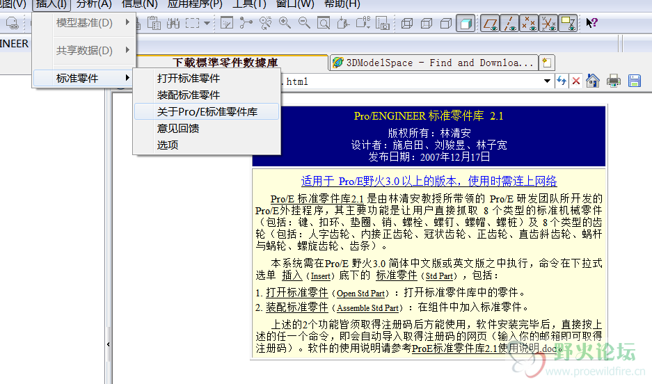Select 选项 menu item
The image size is (652, 384).
click(207, 145)
